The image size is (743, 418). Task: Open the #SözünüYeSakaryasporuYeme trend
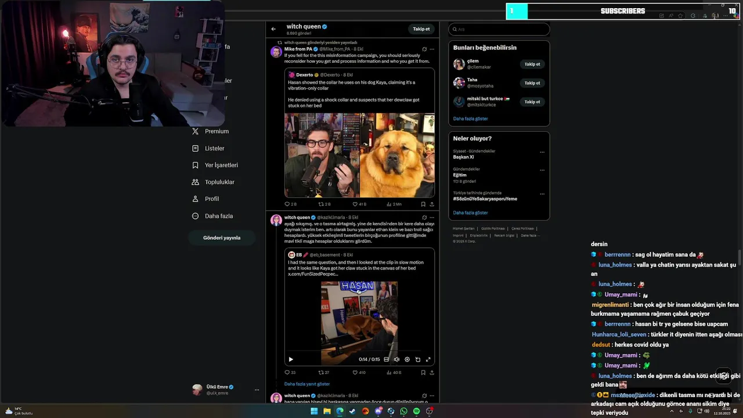(x=485, y=199)
